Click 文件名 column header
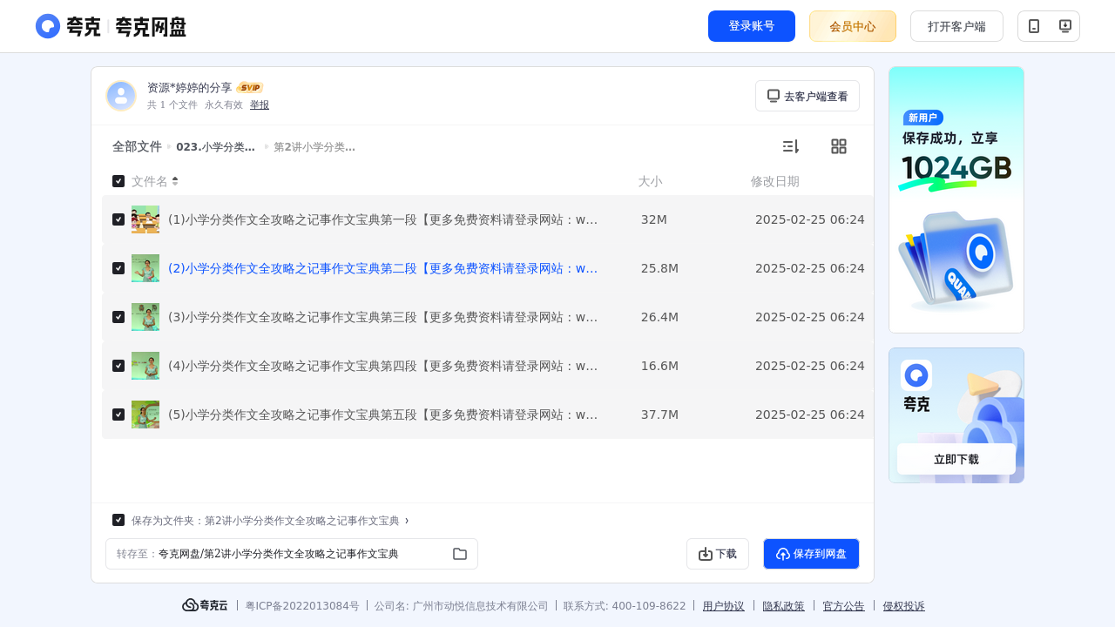The width and height of the screenshot is (1115, 627). tap(150, 181)
